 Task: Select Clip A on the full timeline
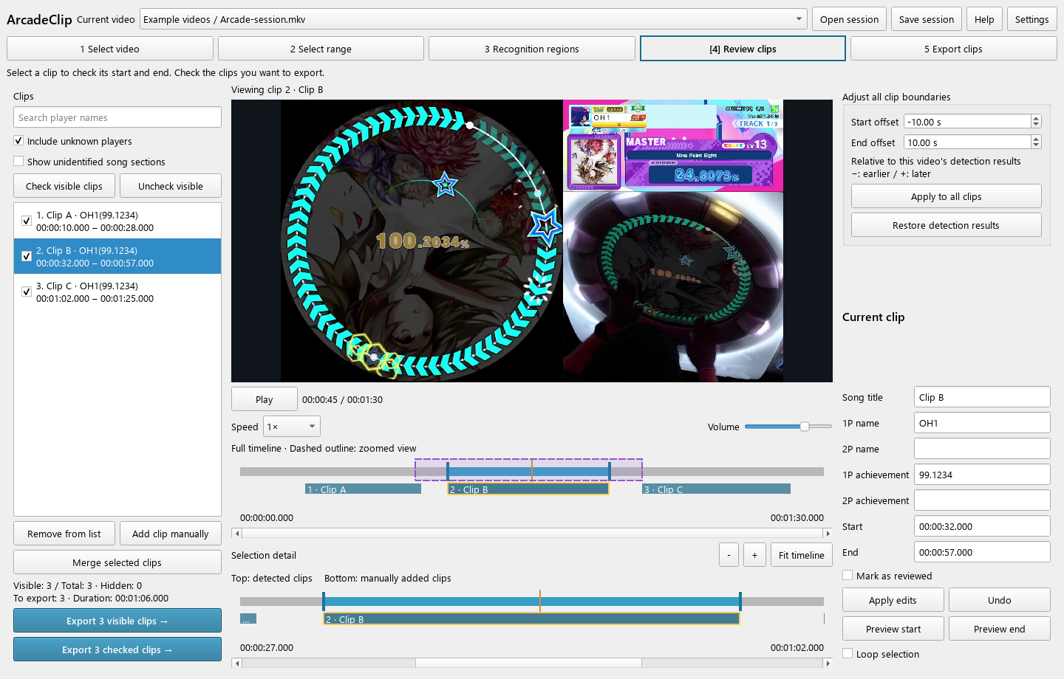click(364, 489)
